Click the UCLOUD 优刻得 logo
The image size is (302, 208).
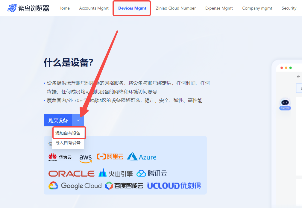coord(174,186)
